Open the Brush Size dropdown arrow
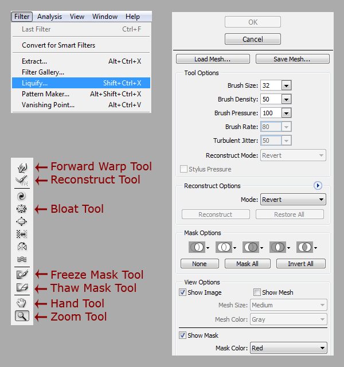Image resolution: width=344 pixels, height=367 pixels. (286, 85)
